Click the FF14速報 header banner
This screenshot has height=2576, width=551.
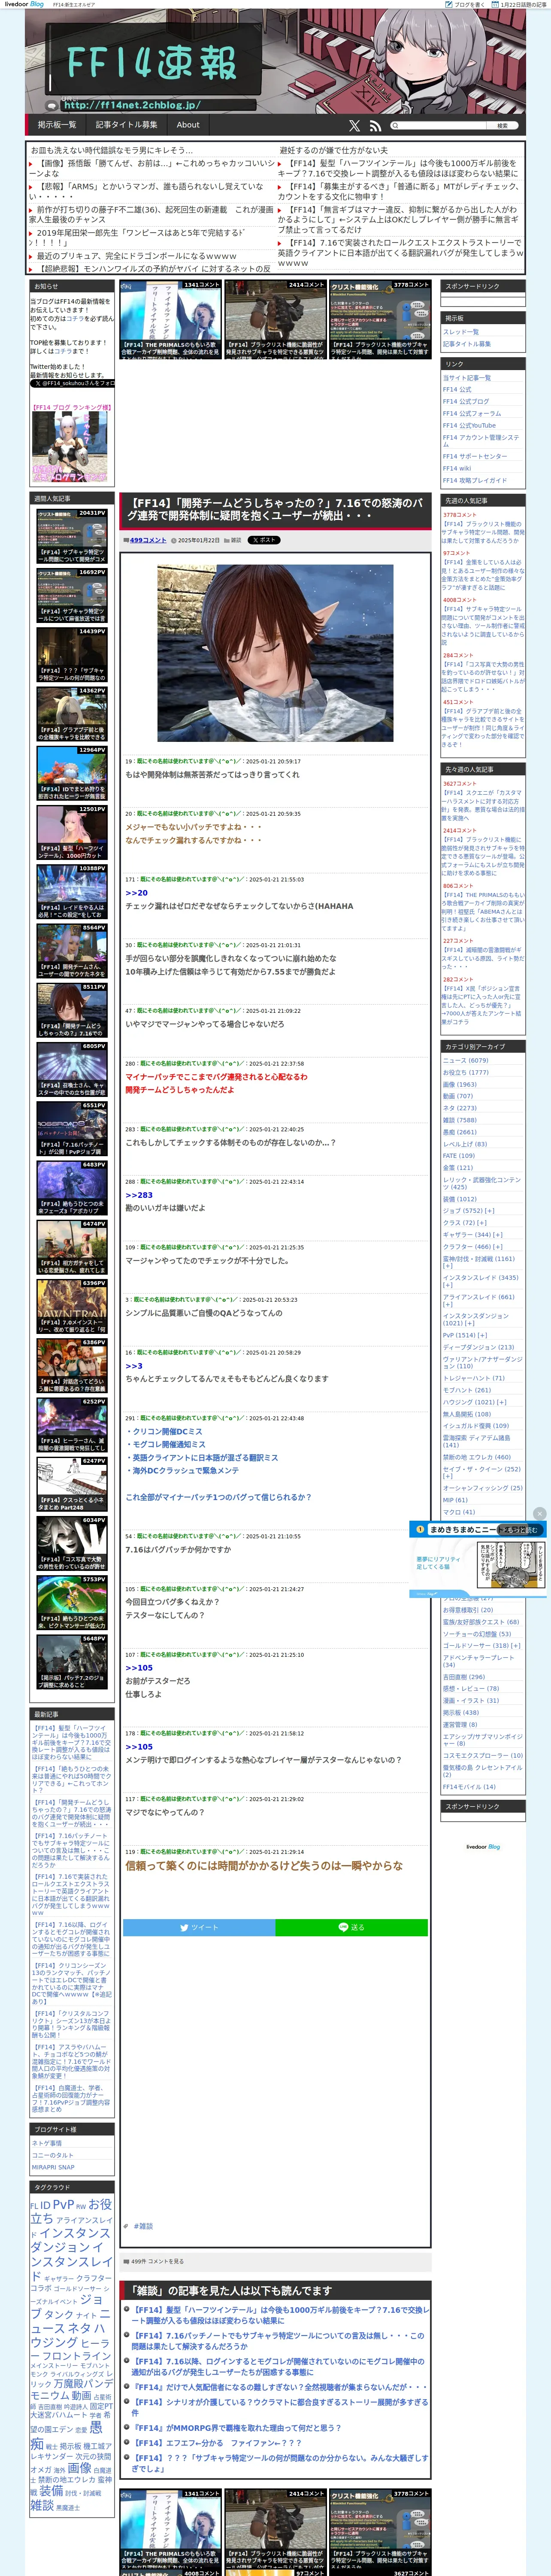(x=275, y=62)
